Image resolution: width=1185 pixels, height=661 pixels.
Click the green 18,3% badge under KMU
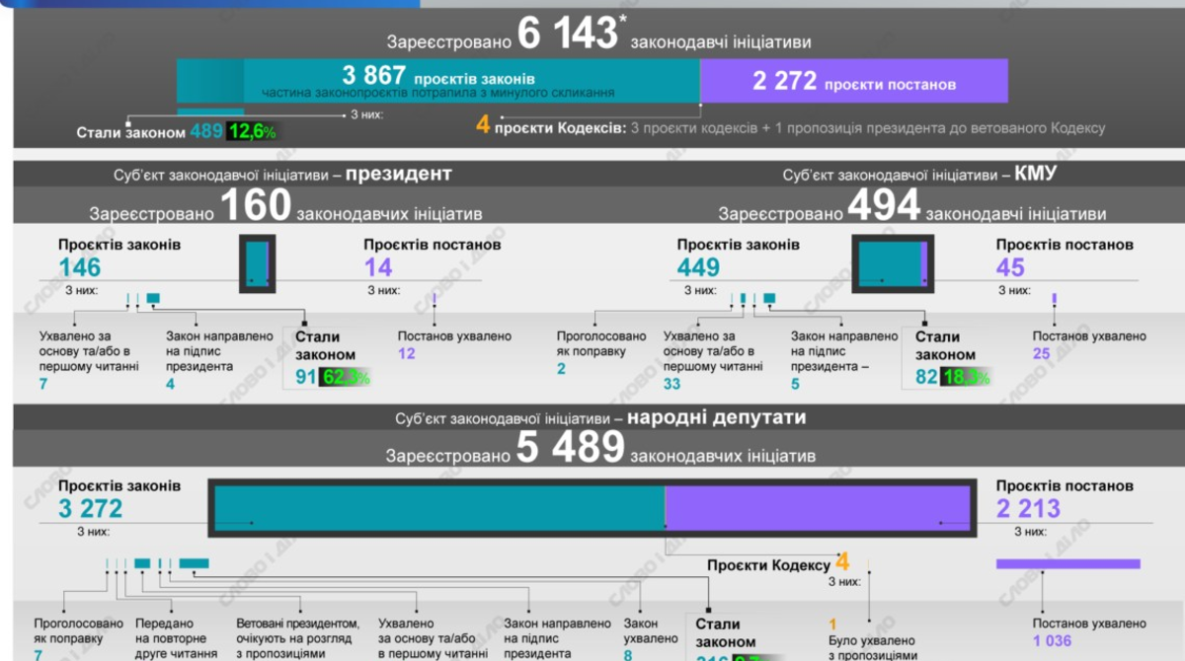point(965,376)
